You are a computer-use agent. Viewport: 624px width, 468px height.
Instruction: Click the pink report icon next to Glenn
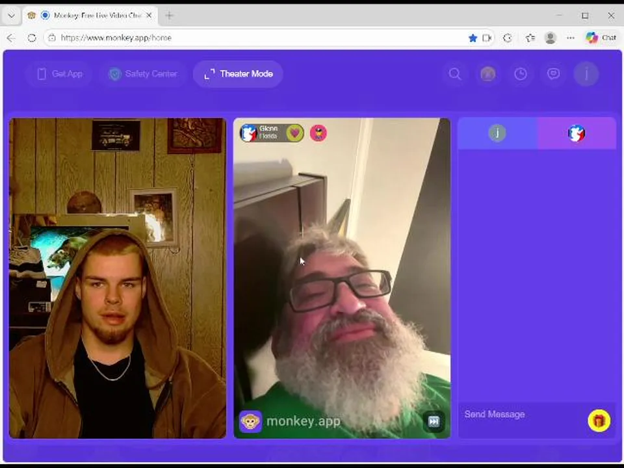318,133
